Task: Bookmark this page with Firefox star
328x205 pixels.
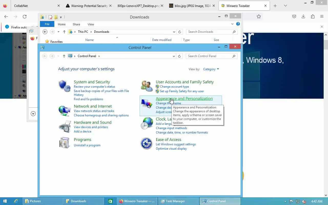Action: (x=259, y=17)
